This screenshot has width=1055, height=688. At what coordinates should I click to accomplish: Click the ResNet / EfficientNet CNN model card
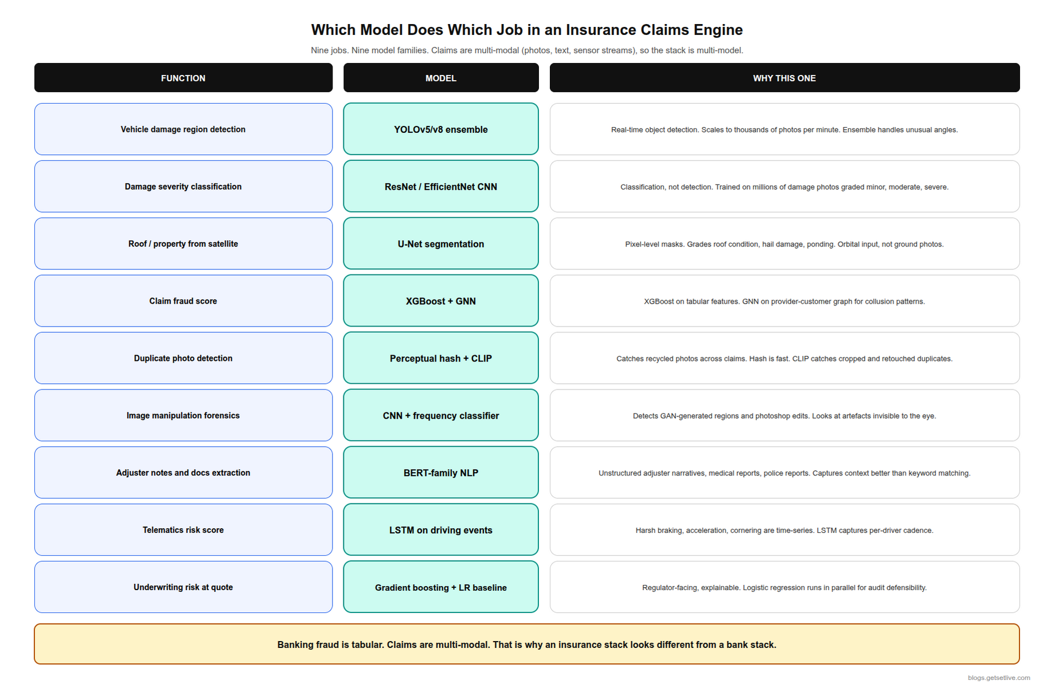coord(441,187)
